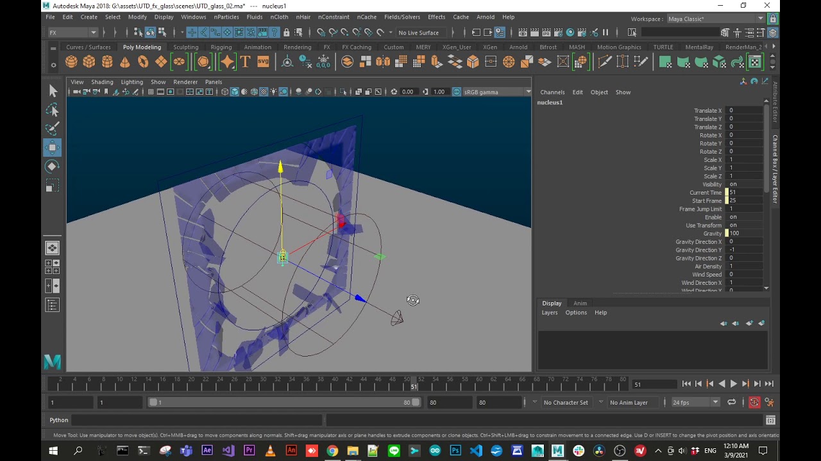Screen dimensions: 821x461
Task: Open the Render View window icon
Action: tap(523, 33)
